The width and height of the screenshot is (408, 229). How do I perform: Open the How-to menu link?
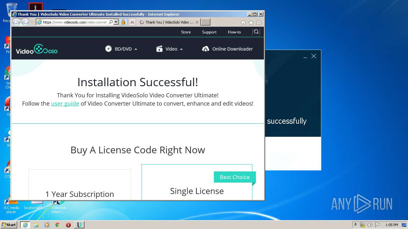pyautogui.click(x=234, y=32)
